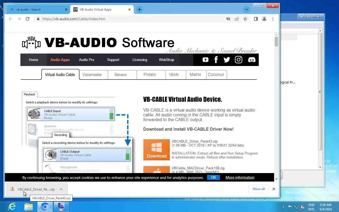This screenshot has height=212, width=339.
Task: Open the VB-Audio Twitter icon
Action: [x=227, y=60]
